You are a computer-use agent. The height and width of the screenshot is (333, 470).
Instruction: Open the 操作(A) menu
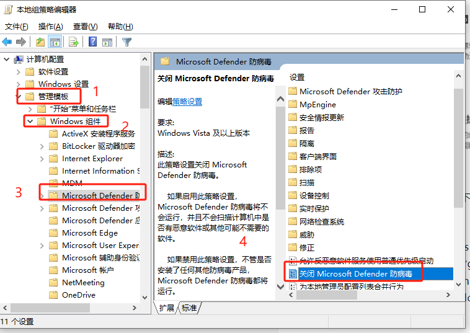pyautogui.click(x=51, y=27)
